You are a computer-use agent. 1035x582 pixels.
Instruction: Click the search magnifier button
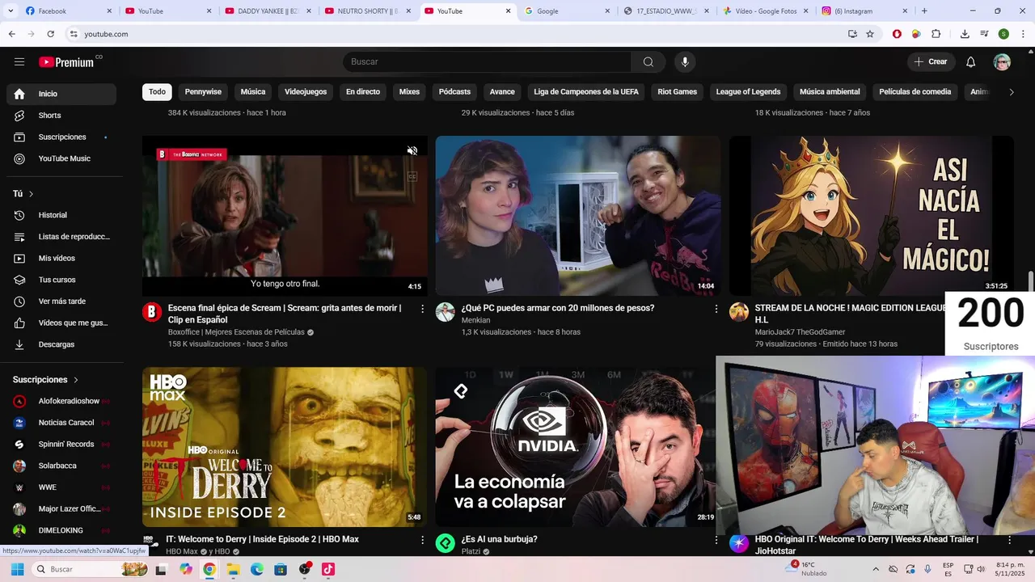coord(648,62)
